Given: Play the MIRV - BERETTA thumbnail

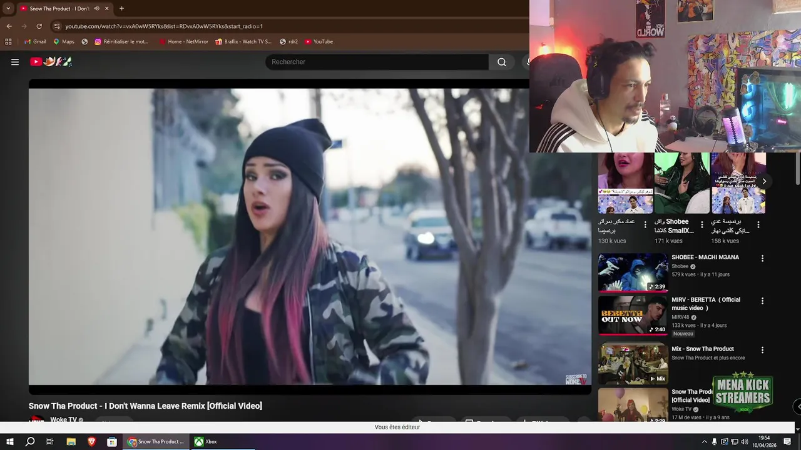Looking at the screenshot, I should pyautogui.click(x=633, y=315).
